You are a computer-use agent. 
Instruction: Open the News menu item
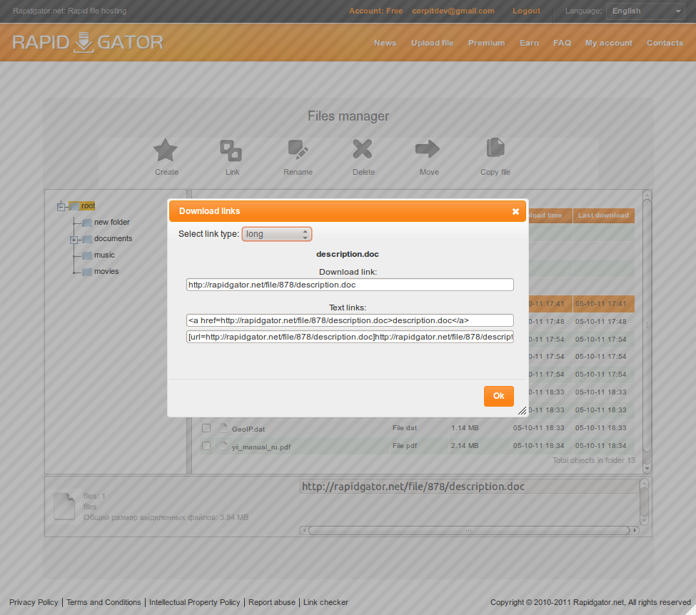click(x=385, y=43)
